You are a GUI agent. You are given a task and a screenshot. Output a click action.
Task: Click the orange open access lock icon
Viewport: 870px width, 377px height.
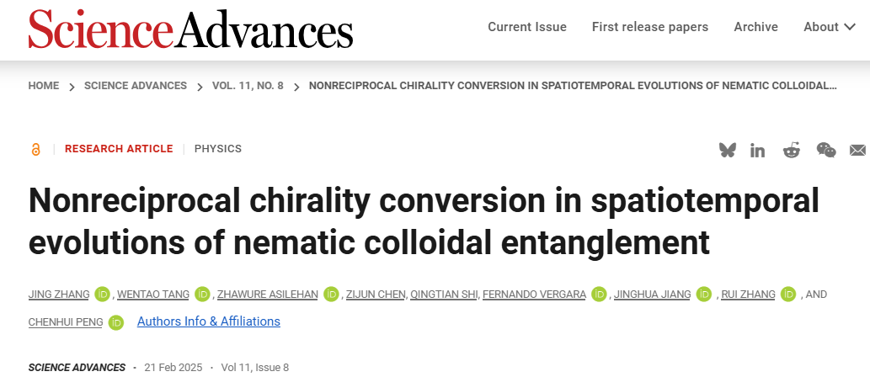[36, 149]
